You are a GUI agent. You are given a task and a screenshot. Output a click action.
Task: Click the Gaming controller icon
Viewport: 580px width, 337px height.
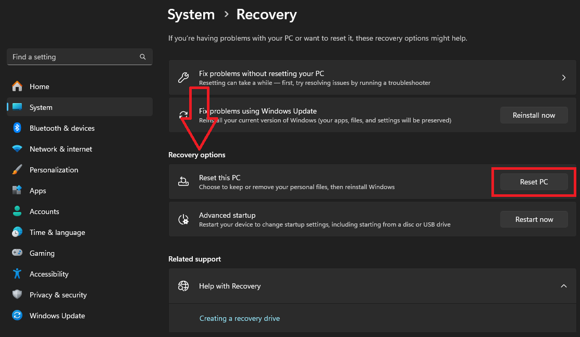click(17, 253)
